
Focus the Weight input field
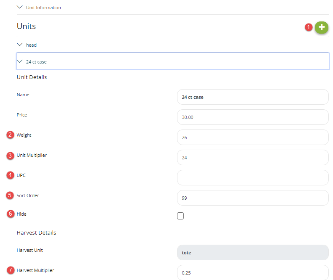tap(252, 137)
